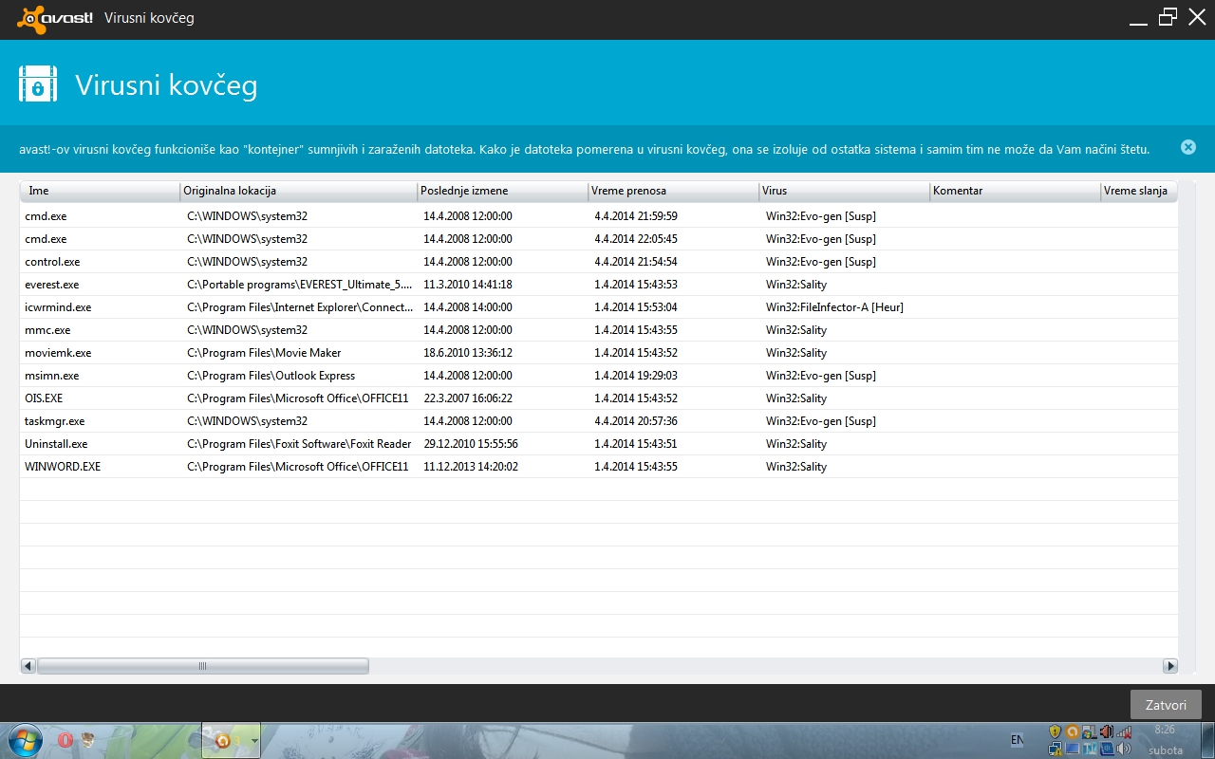Image resolution: width=1215 pixels, height=759 pixels.
Task: Click modified date 11.3.2010 14:41:18
Action: coord(468,285)
